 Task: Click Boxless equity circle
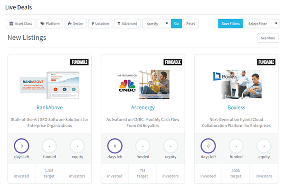pos(264,146)
